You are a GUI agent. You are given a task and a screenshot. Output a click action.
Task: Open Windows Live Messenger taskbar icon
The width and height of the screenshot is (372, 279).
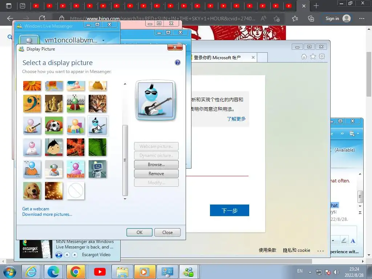(189, 272)
